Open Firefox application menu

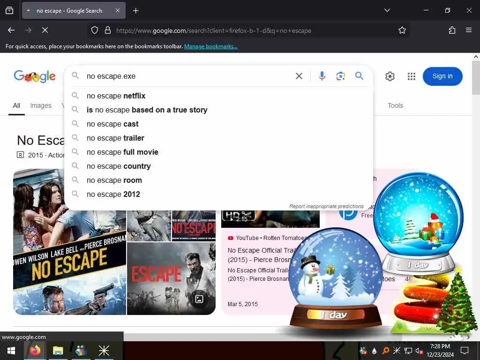(469, 30)
